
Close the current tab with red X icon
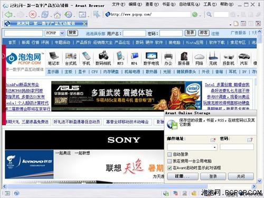(x=258, y=23)
